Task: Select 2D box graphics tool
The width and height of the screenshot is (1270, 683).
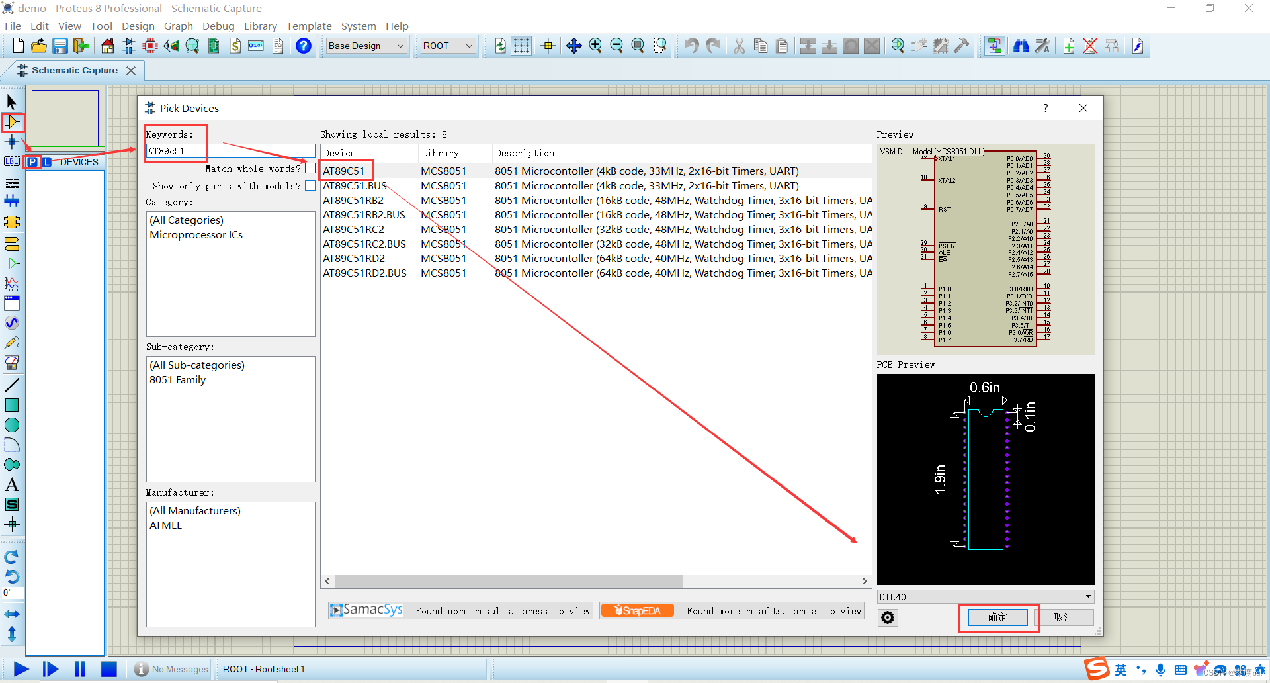Action: click(12, 405)
